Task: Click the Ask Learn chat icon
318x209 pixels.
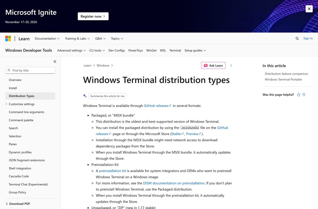Action: click(206, 65)
